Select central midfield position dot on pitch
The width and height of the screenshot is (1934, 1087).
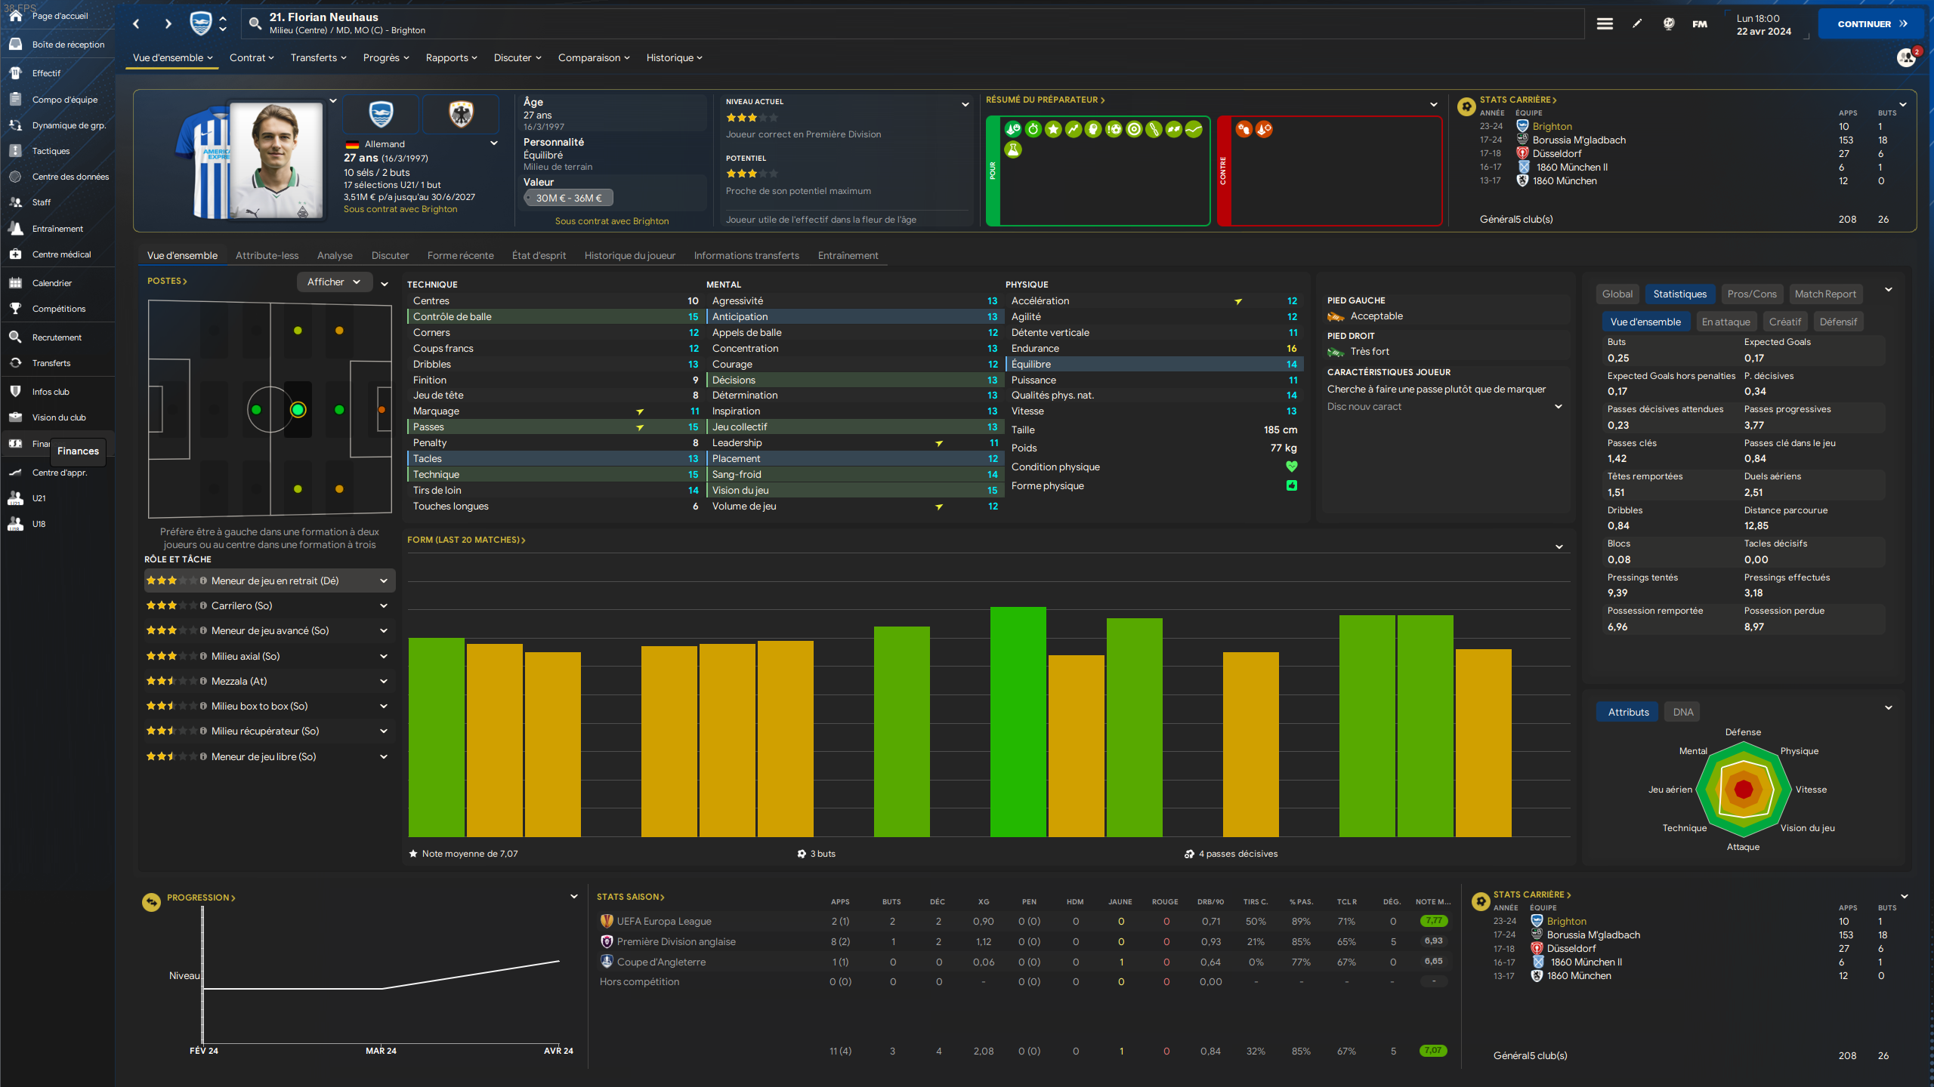(298, 410)
